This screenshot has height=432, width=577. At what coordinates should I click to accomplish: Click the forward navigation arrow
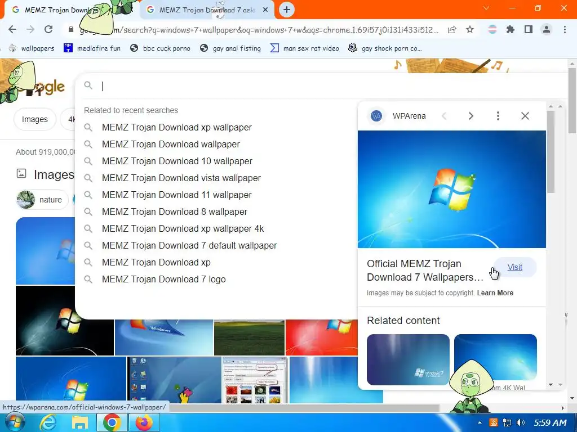coord(30,29)
